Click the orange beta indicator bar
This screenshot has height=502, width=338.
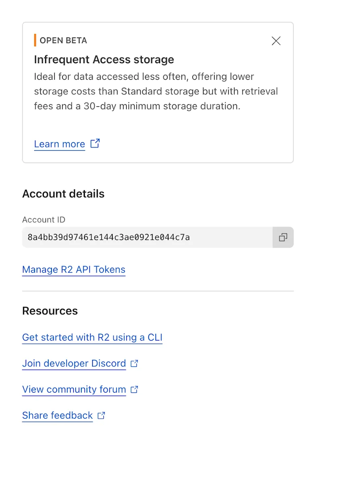click(35, 40)
